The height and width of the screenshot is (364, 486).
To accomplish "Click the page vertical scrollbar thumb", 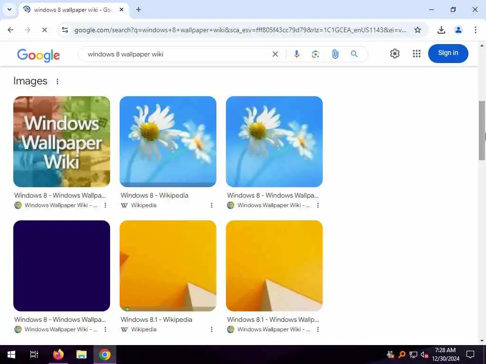I will pyautogui.click(x=482, y=130).
